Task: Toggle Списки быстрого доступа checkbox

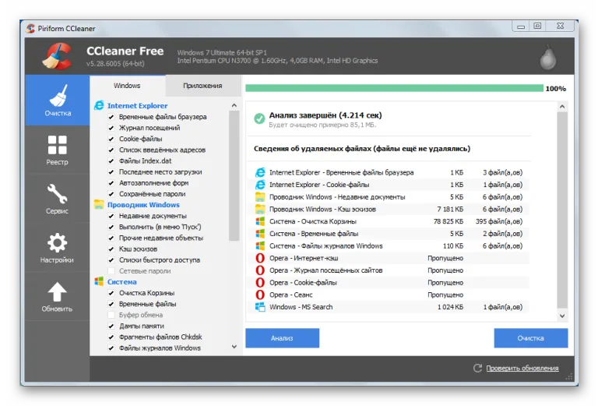Action: coord(111,259)
